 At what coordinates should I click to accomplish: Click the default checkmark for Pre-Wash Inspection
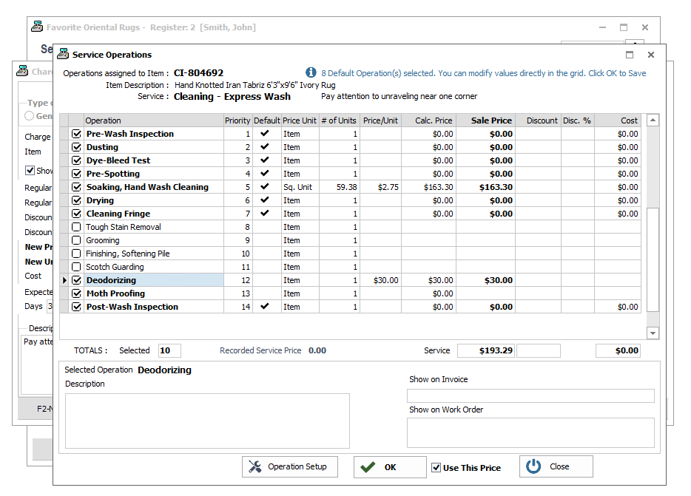click(x=264, y=133)
